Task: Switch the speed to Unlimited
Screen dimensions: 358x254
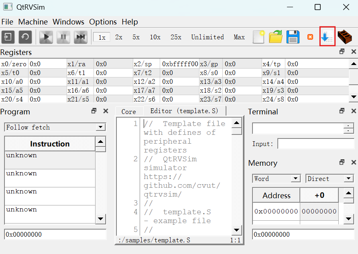Action: [207, 37]
